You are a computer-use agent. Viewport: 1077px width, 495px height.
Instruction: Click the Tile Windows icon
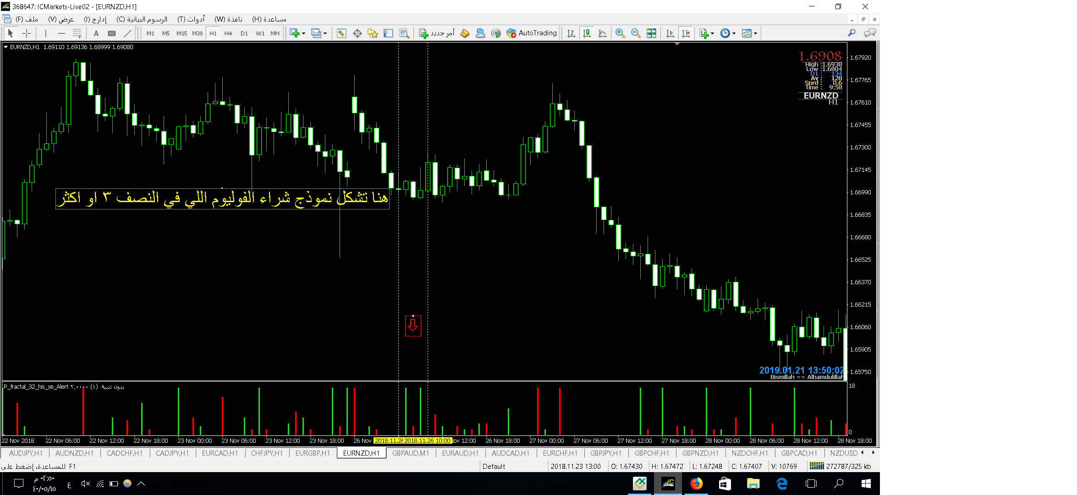(651, 33)
